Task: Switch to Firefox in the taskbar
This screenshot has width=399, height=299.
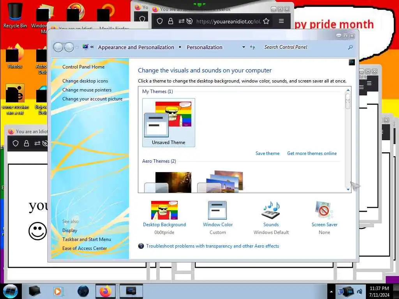Action: (105, 291)
